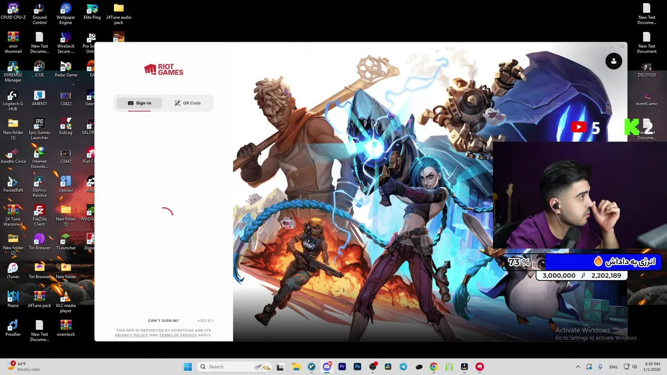
Task: Open the volume tray icon
Action: pos(634,367)
